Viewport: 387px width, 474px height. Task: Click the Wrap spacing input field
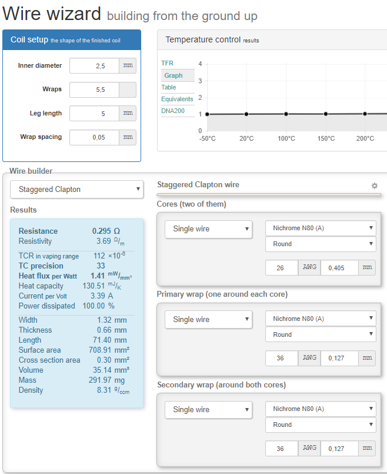94,137
